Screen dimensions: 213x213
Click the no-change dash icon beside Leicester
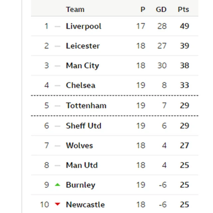[x=58, y=46]
